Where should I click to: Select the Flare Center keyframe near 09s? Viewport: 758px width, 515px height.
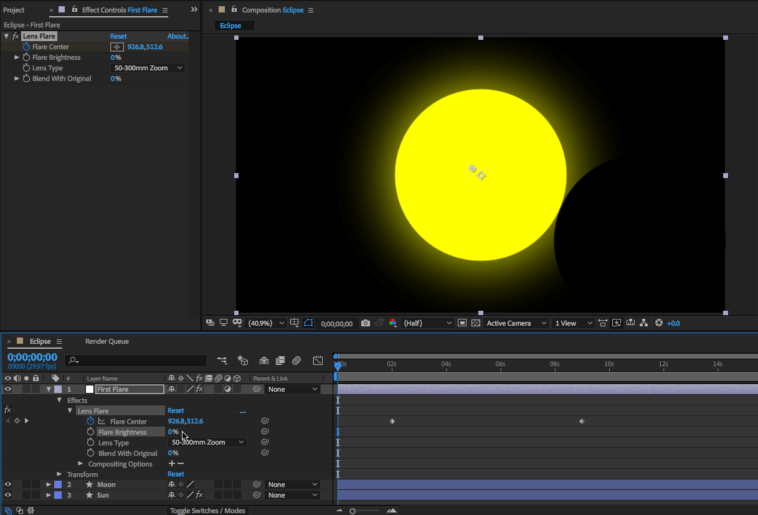pyautogui.click(x=582, y=422)
